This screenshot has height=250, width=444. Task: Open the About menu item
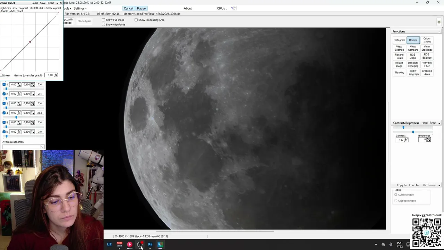point(188,8)
